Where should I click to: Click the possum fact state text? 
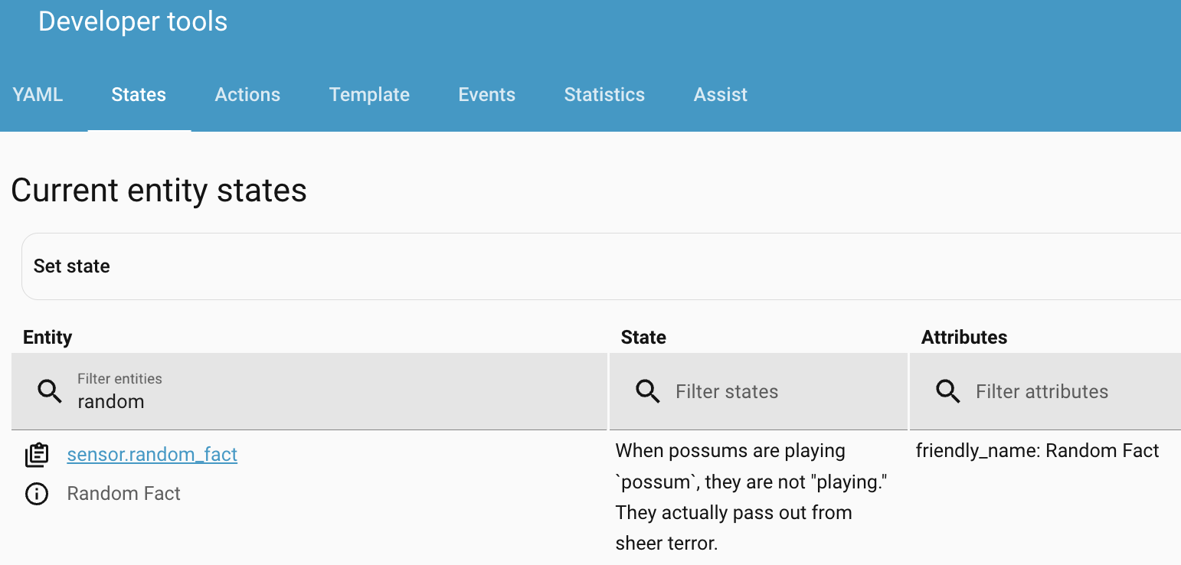pos(751,497)
